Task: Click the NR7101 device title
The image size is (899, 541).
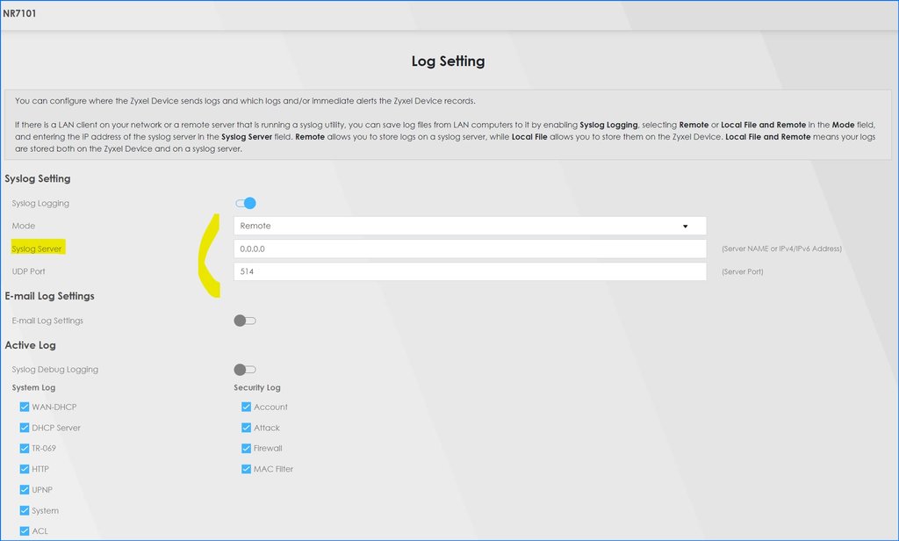Action: [x=19, y=13]
